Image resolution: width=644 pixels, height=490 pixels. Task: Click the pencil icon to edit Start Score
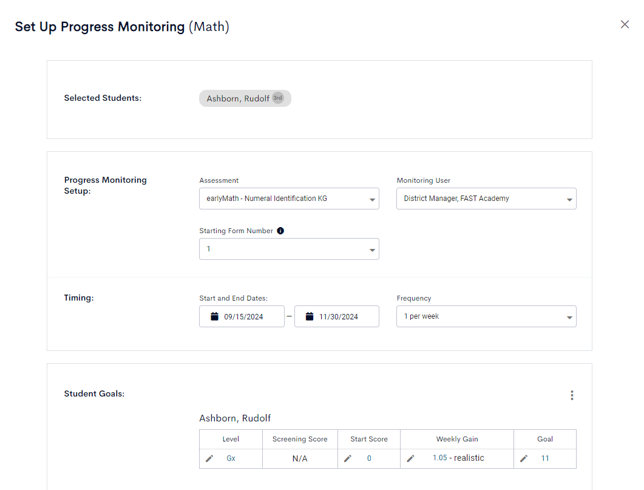tap(348, 458)
